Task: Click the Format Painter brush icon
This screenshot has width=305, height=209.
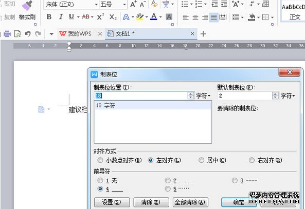Action: coord(27,6)
